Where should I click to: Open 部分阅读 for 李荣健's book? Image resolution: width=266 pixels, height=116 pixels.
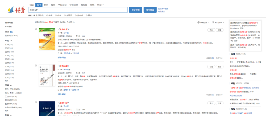[62, 94]
